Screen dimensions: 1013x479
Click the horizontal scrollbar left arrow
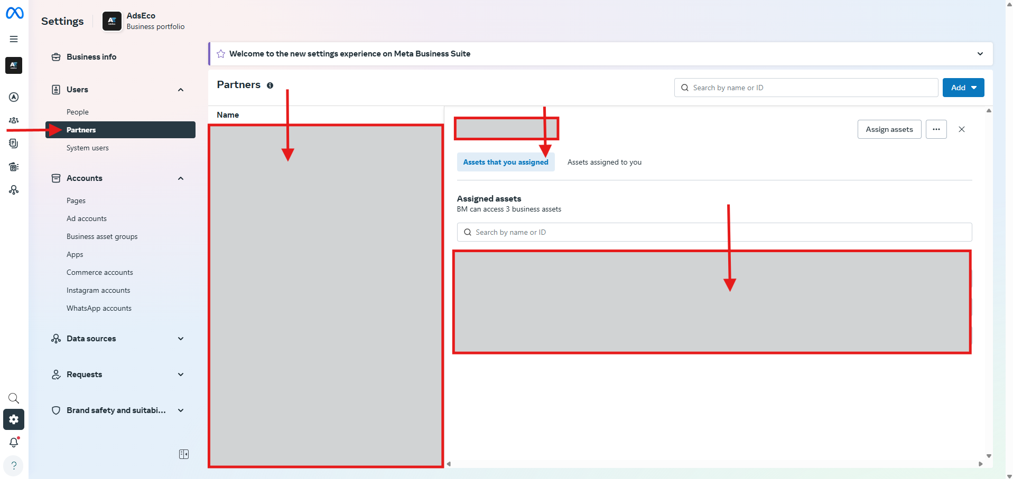coord(449,464)
